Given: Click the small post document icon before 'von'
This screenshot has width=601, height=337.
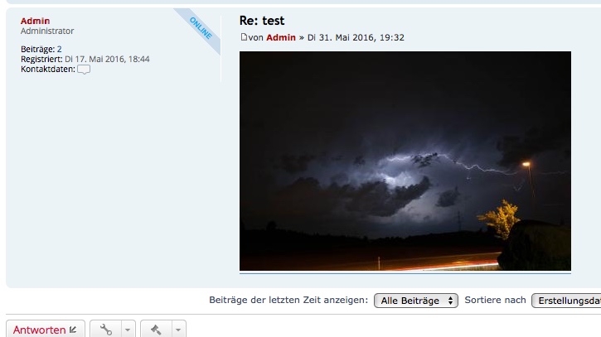Looking at the screenshot, I should 244,36.
